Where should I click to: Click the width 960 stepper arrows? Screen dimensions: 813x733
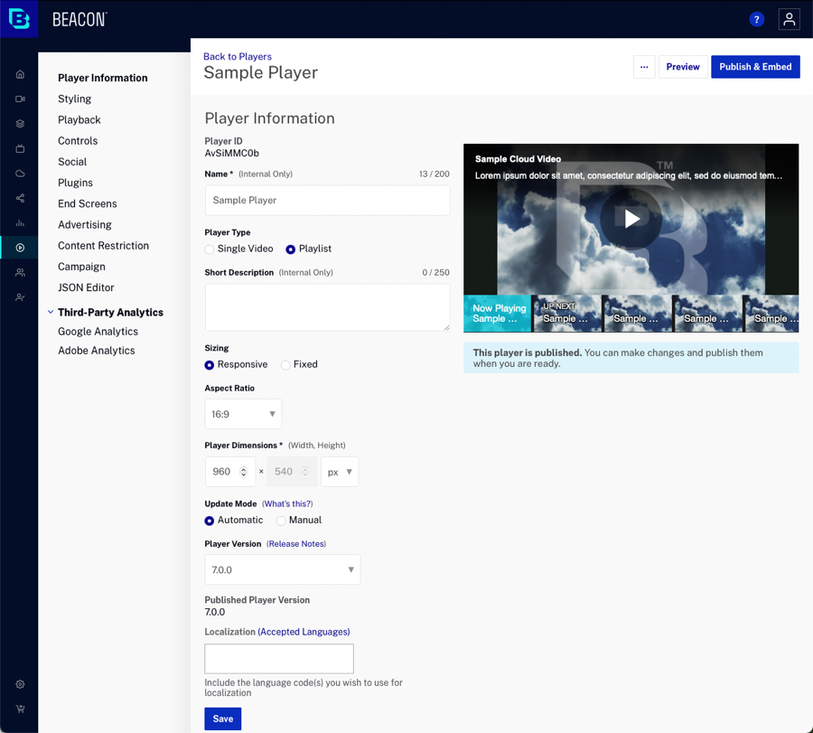[243, 472]
